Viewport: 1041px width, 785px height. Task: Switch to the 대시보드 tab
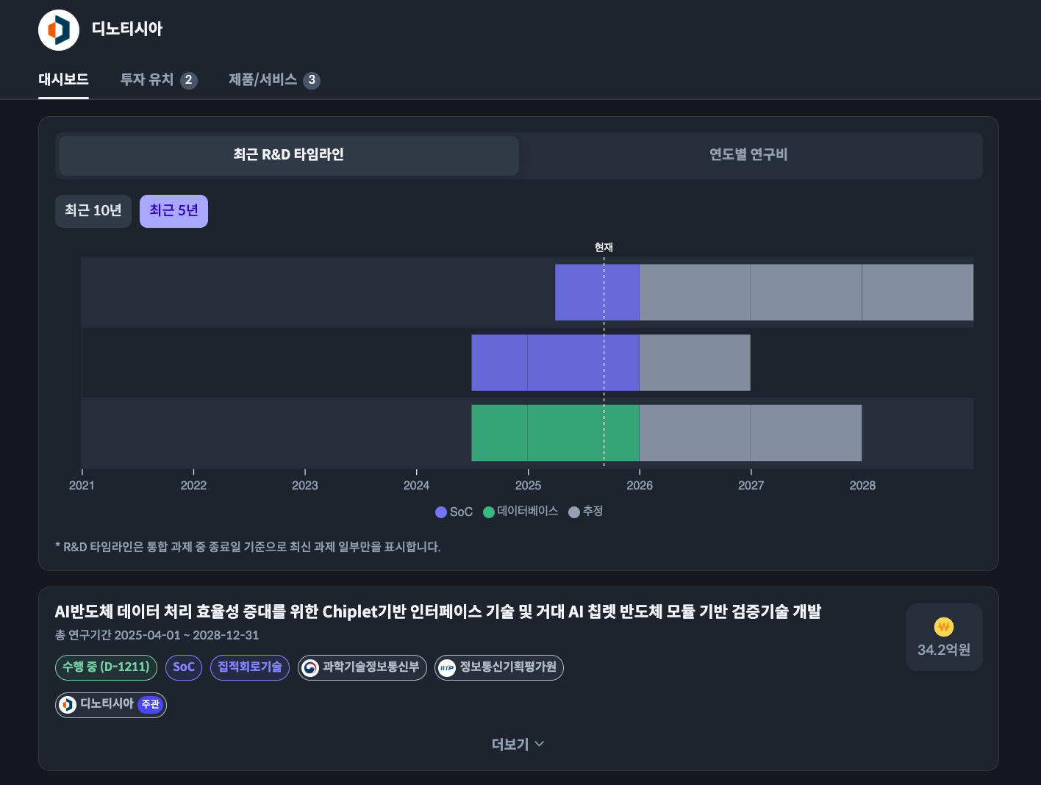coord(63,79)
